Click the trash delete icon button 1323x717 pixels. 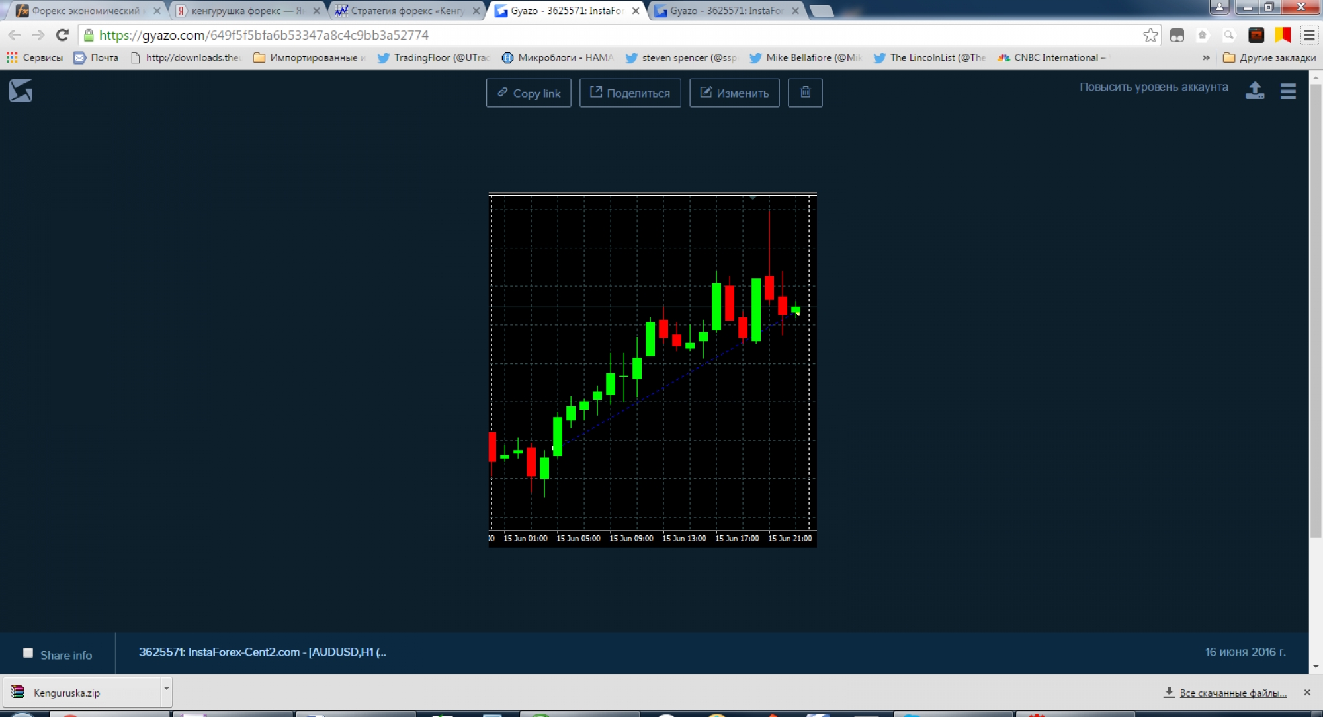(805, 93)
